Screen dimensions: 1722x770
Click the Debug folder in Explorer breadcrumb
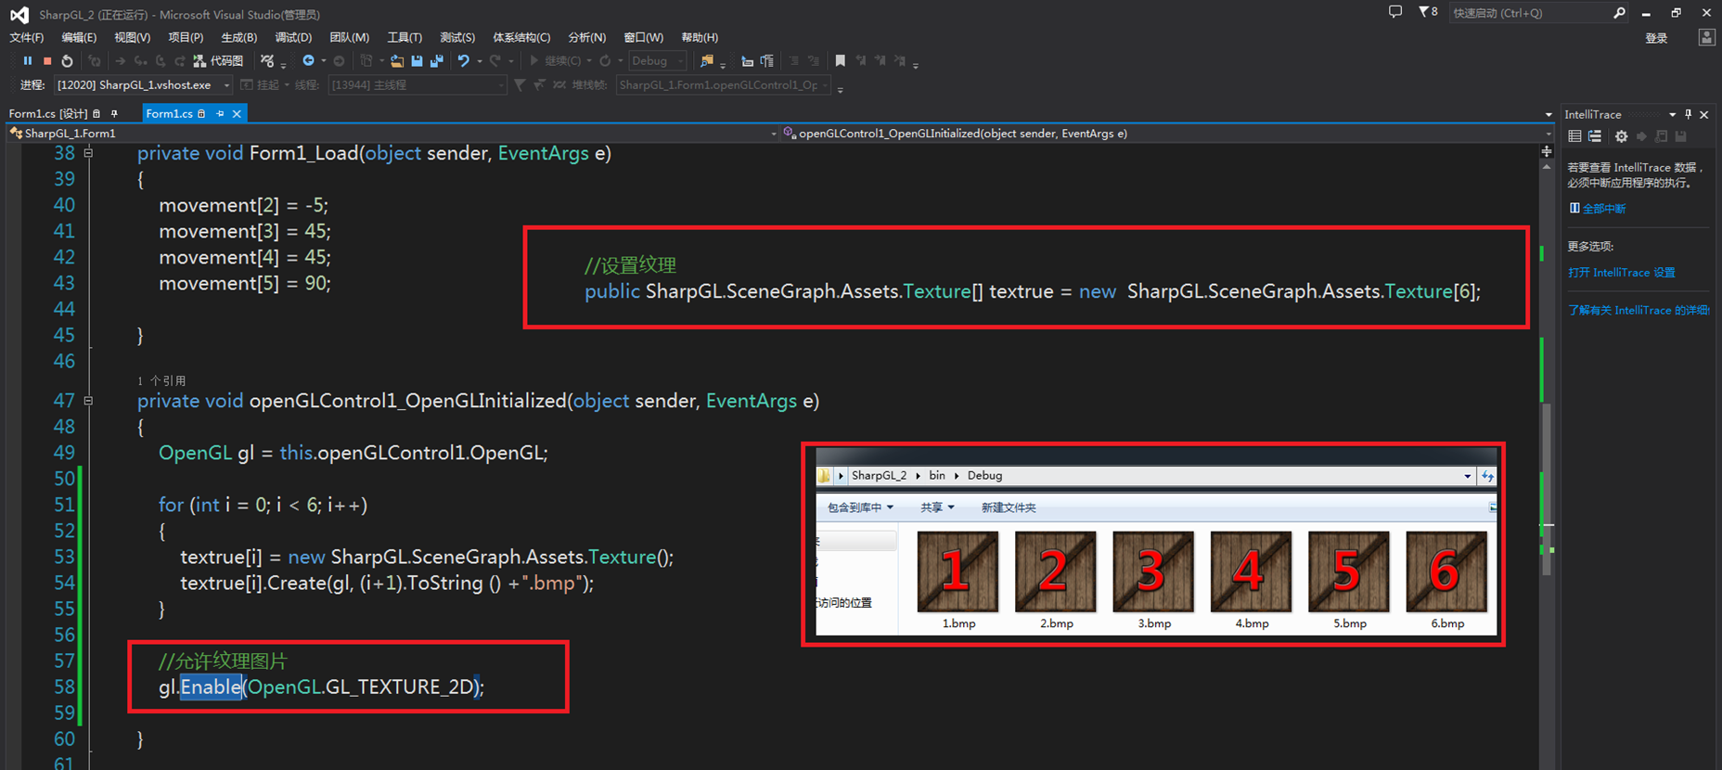[x=984, y=476]
